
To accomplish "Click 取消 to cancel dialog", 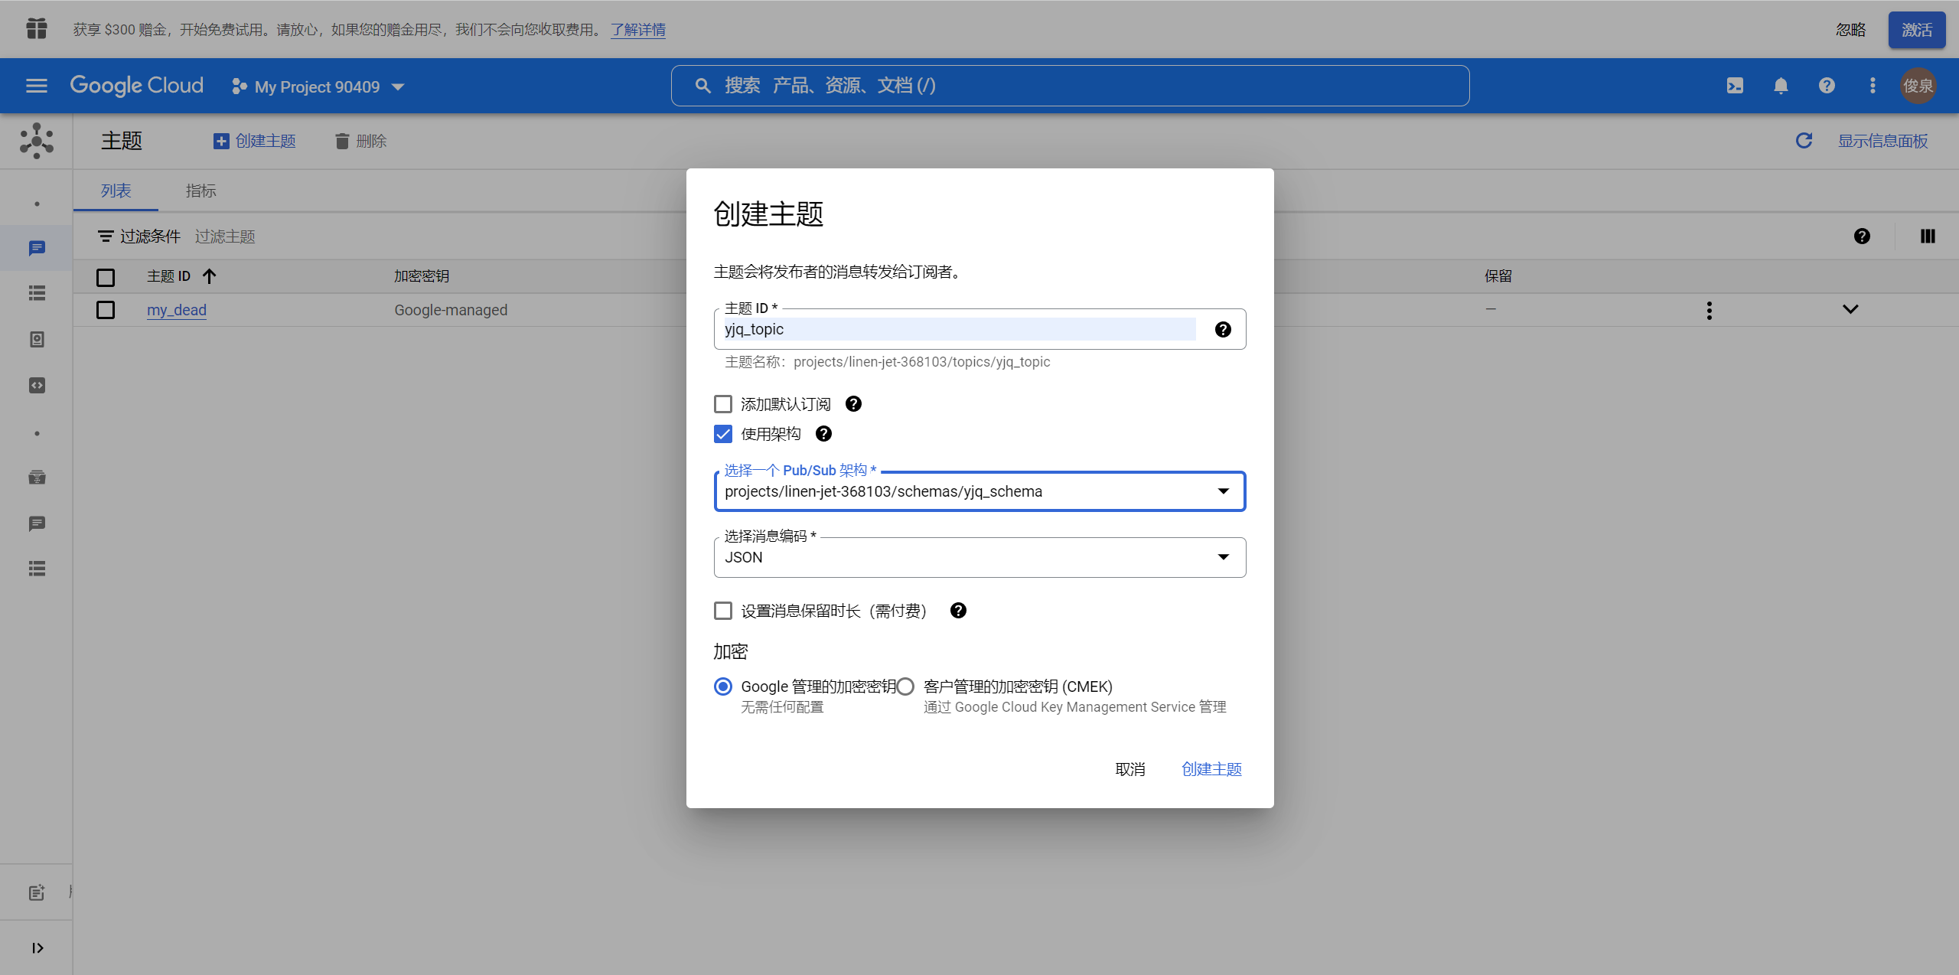I will click(x=1129, y=769).
